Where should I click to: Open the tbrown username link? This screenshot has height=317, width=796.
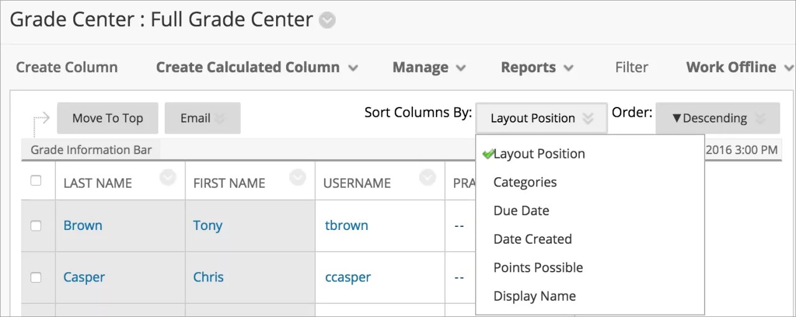[x=346, y=226]
